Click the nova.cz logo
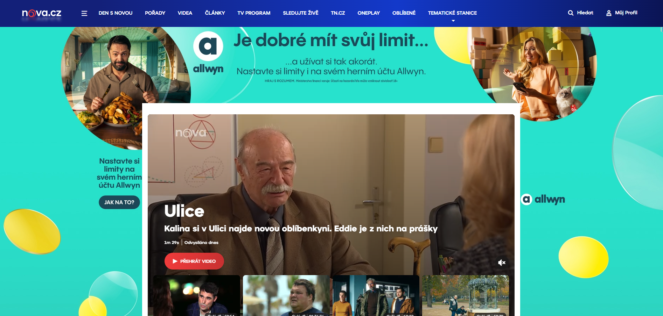The height and width of the screenshot is (316, 663). (42, 13)
